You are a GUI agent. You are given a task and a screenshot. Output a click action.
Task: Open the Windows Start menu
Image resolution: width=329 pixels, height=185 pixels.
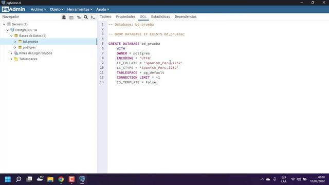(x=8, y=179)
